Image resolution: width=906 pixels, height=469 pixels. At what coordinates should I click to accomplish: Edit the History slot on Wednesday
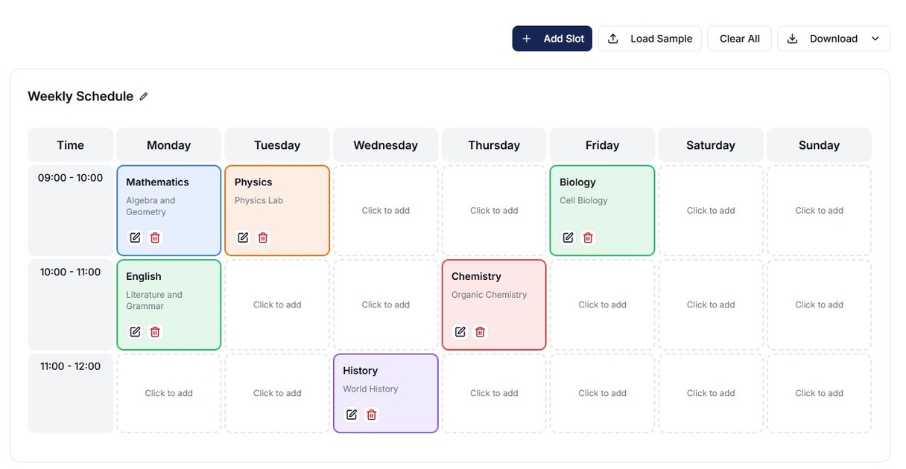(352, 415)
